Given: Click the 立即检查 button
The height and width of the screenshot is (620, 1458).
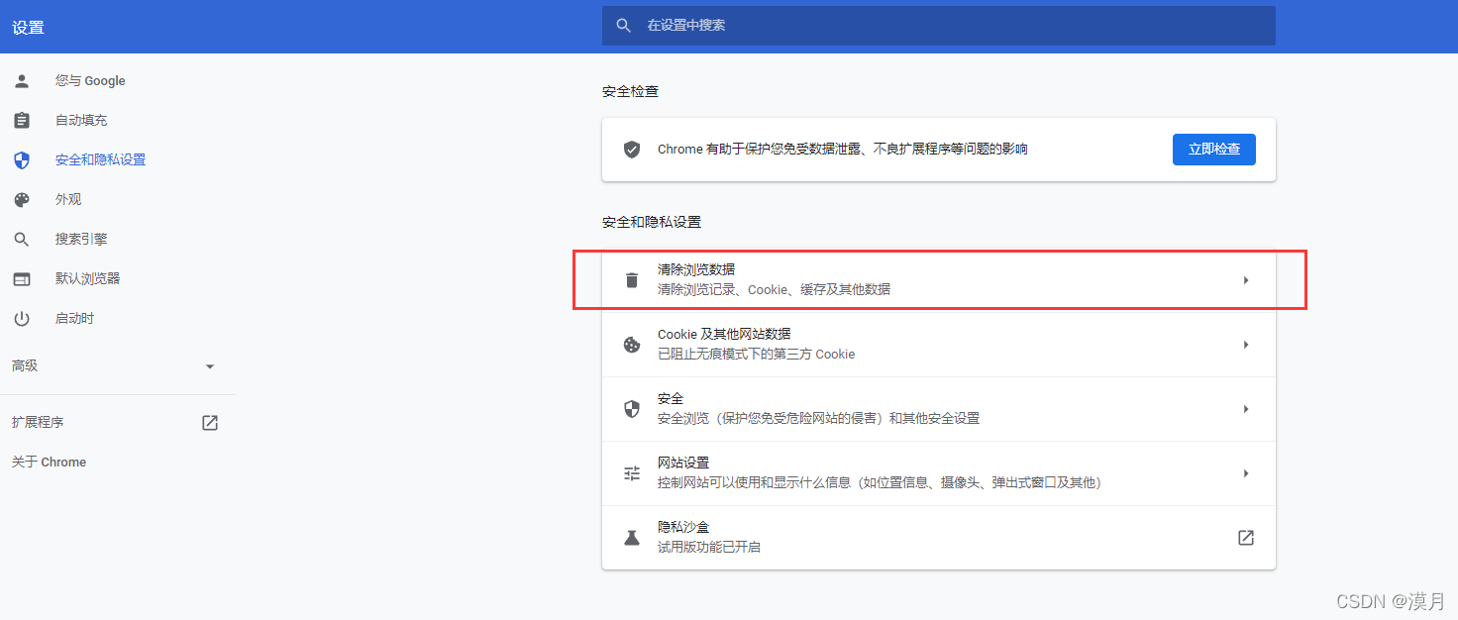Looking at the screenshot, I should tap(1214, 150).
